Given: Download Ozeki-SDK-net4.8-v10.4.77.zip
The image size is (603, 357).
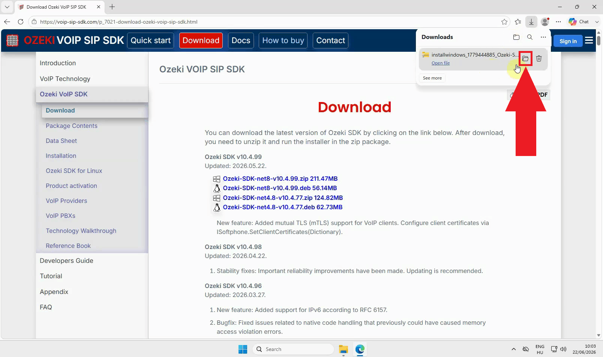Looking at the screenshot, I should tap(283, 198).
